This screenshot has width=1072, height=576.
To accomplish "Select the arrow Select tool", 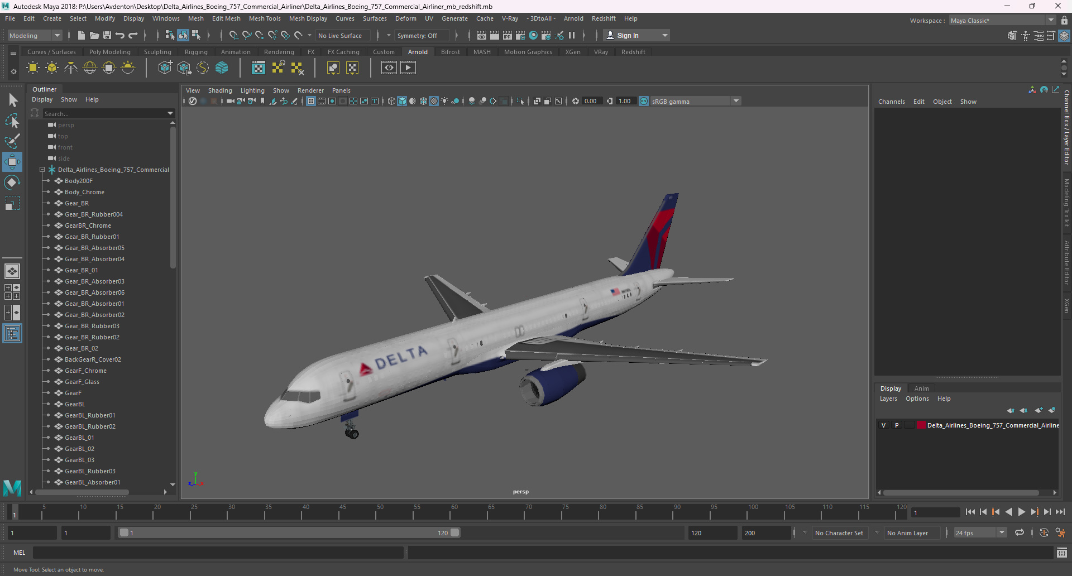I will tap(12, 100).
